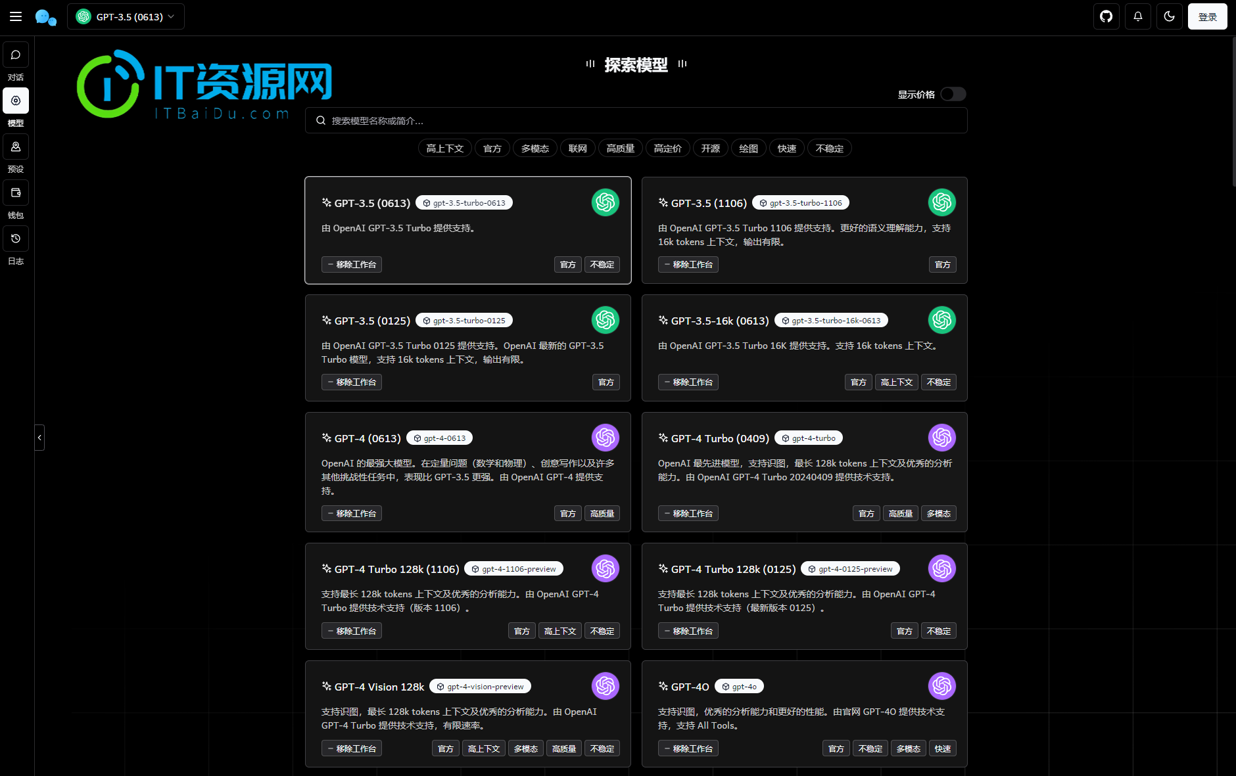1236x776 pixels.
Task: Filter models by 官方 tag
Action: 492,148
